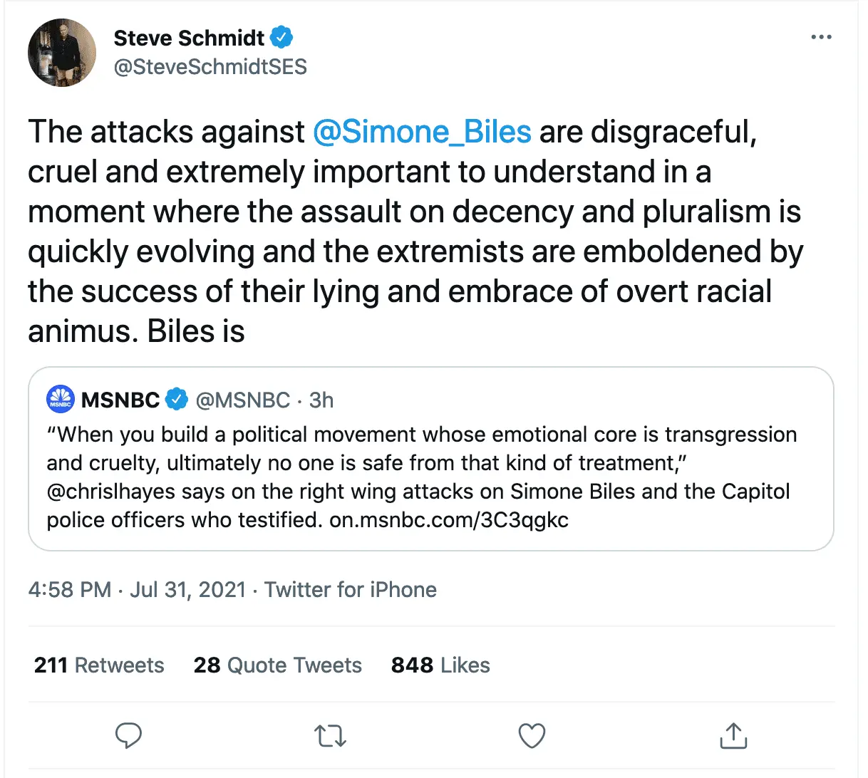View the 28 Quote Tweets list
Image resolution: width=868 pixels, height=778 pixels.
[x=277, y=665]
